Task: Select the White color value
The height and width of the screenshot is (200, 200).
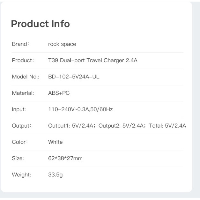Action: pyautogui.click(x=55, y=142)
